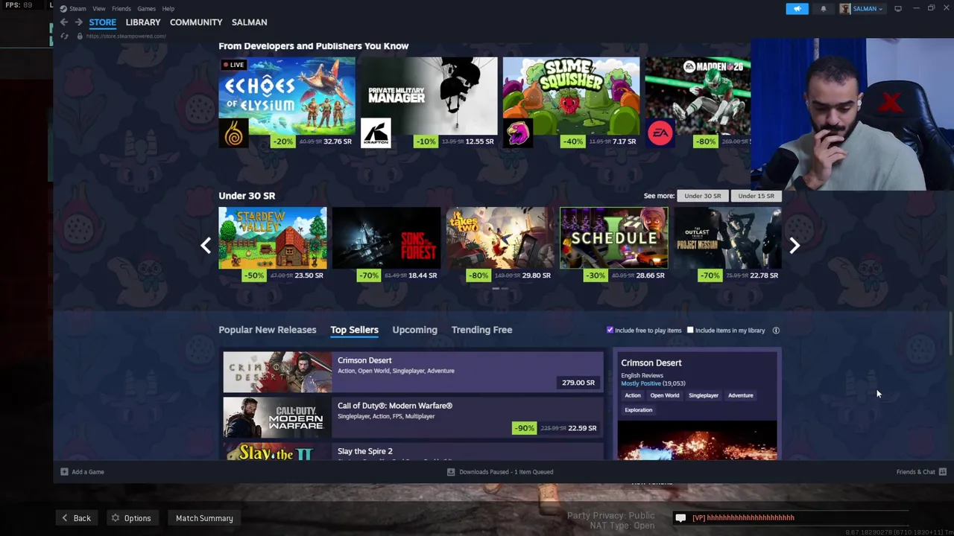Go to the COMMUNITY section
Image resolution: width=954 pixels, height=536 pixels.
pos(196,22)
